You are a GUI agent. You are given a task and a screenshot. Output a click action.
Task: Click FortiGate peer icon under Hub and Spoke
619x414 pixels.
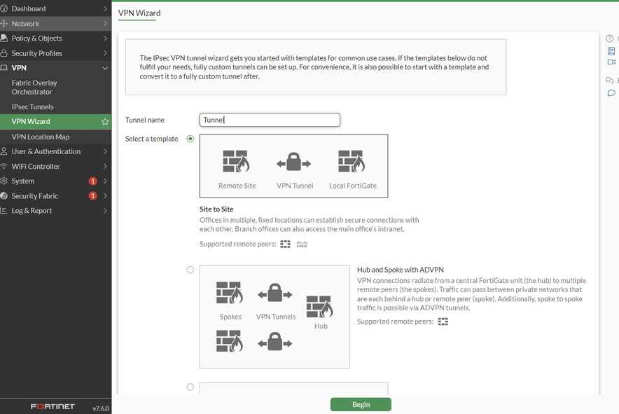point(443,322)
